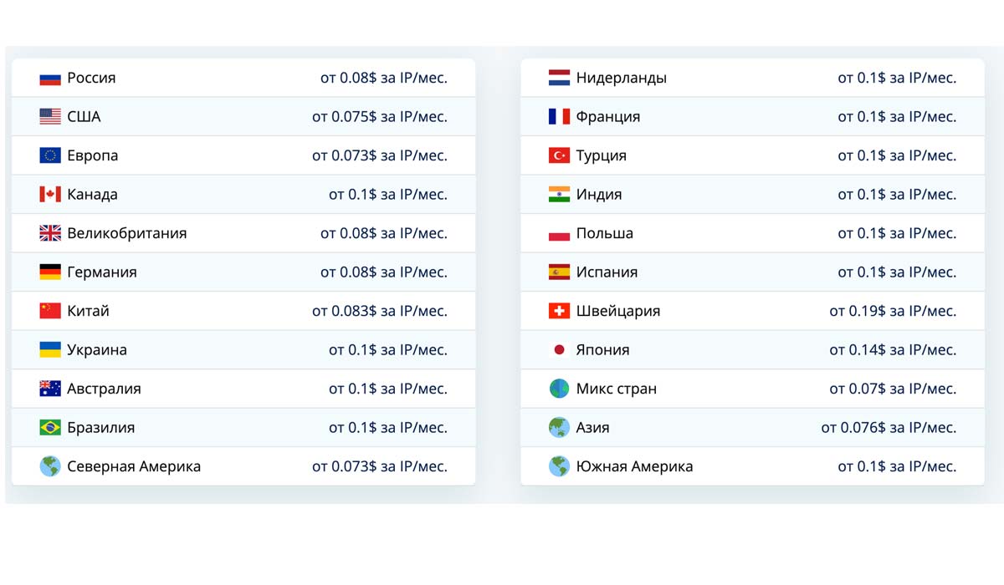Click the Switzerland flag icon
Image resolution: width=1004 pixels, height=585 pixels.
559,311
